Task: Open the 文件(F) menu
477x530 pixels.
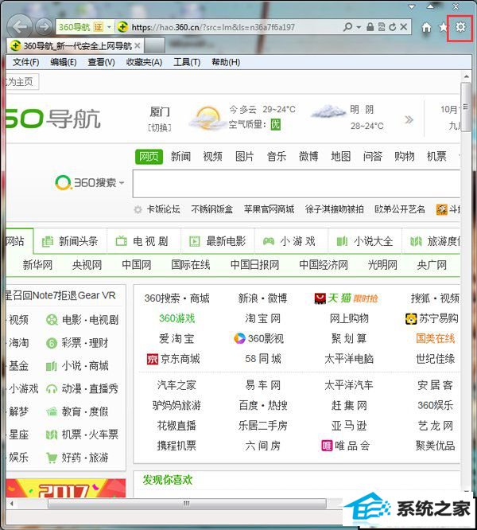Action: click(x=26, y=62)
